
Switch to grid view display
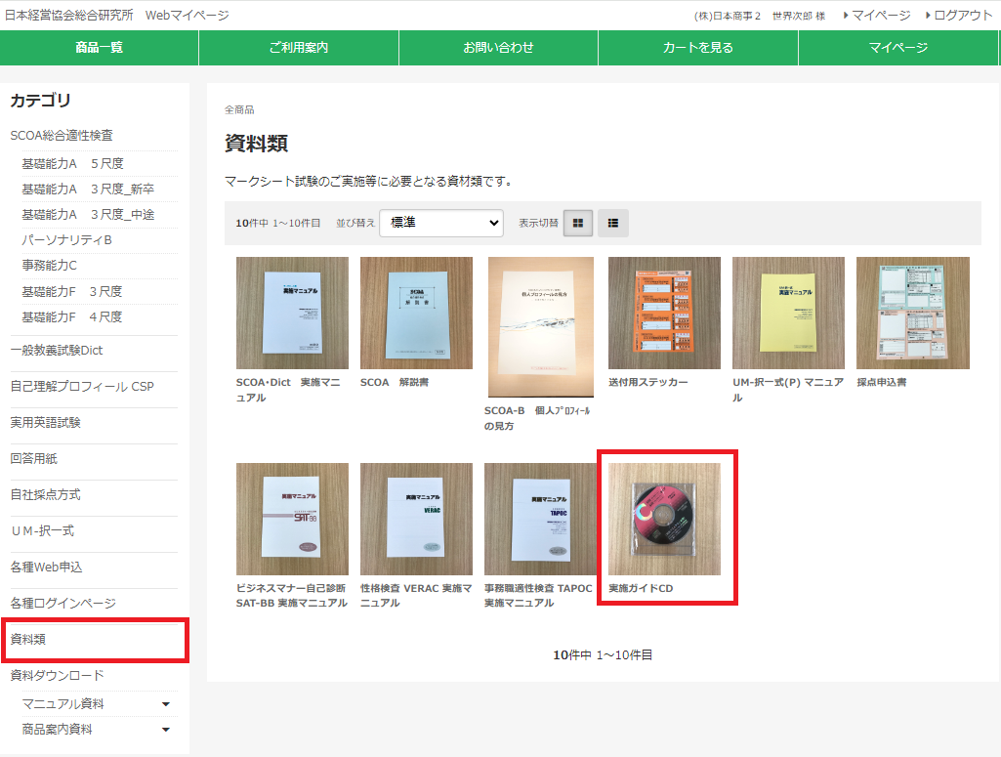pos(577,223)
